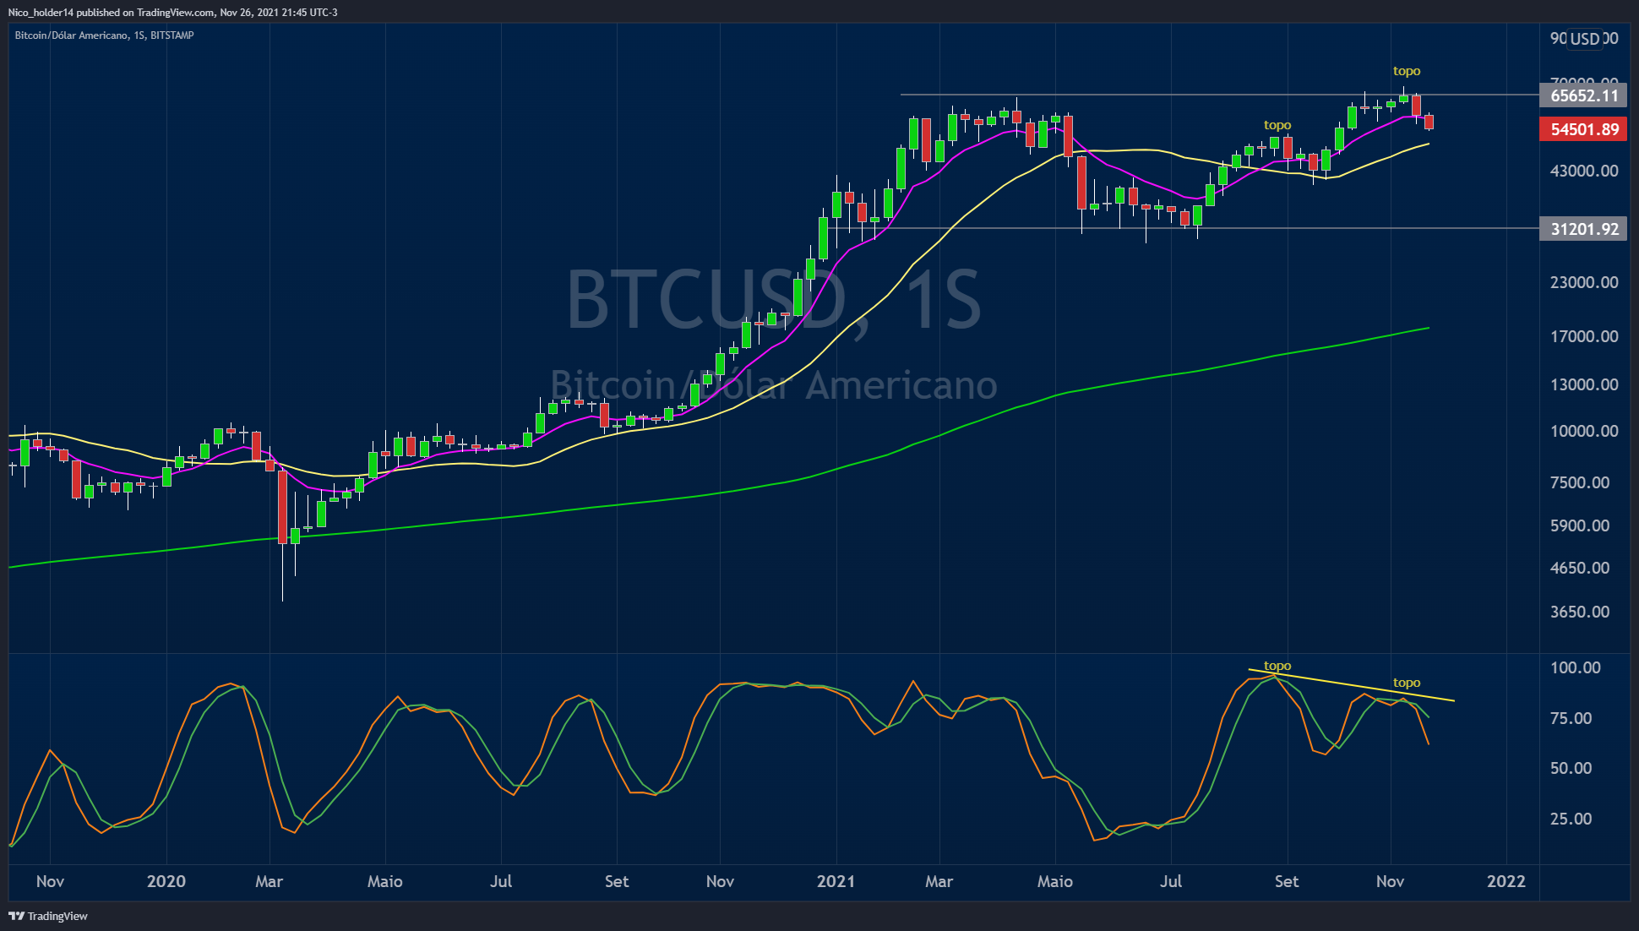Select the red 54501.89 current price label
1639x931 pixels.
[1584, 129]
